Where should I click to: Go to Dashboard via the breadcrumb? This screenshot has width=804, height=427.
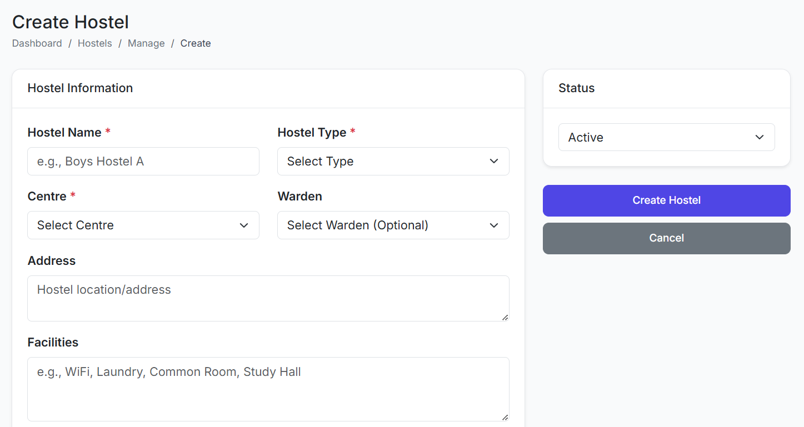(x=37, y=43)
